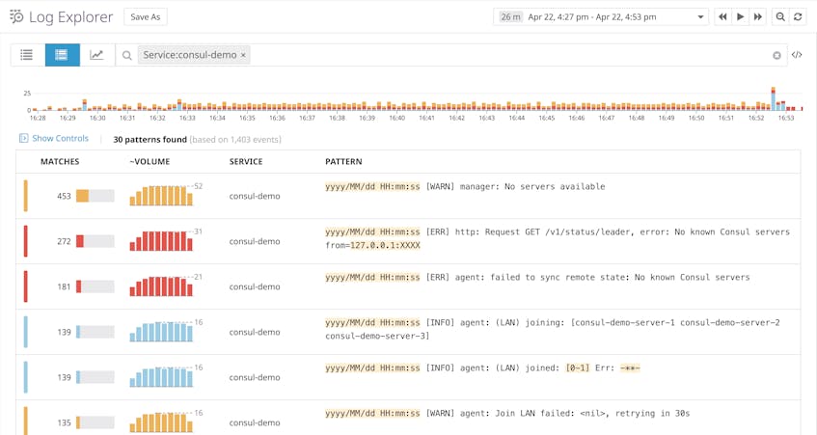Click the matches proportion bar for 453

pyautogui.click(x=95, y=196)
